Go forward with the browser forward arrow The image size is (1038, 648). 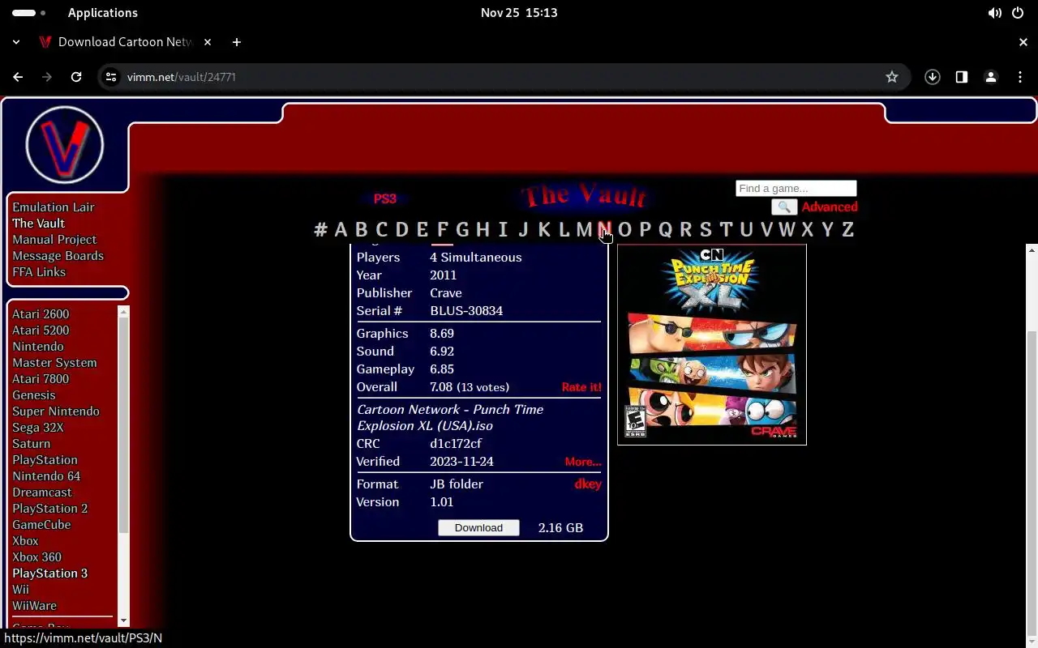(47, 77)
